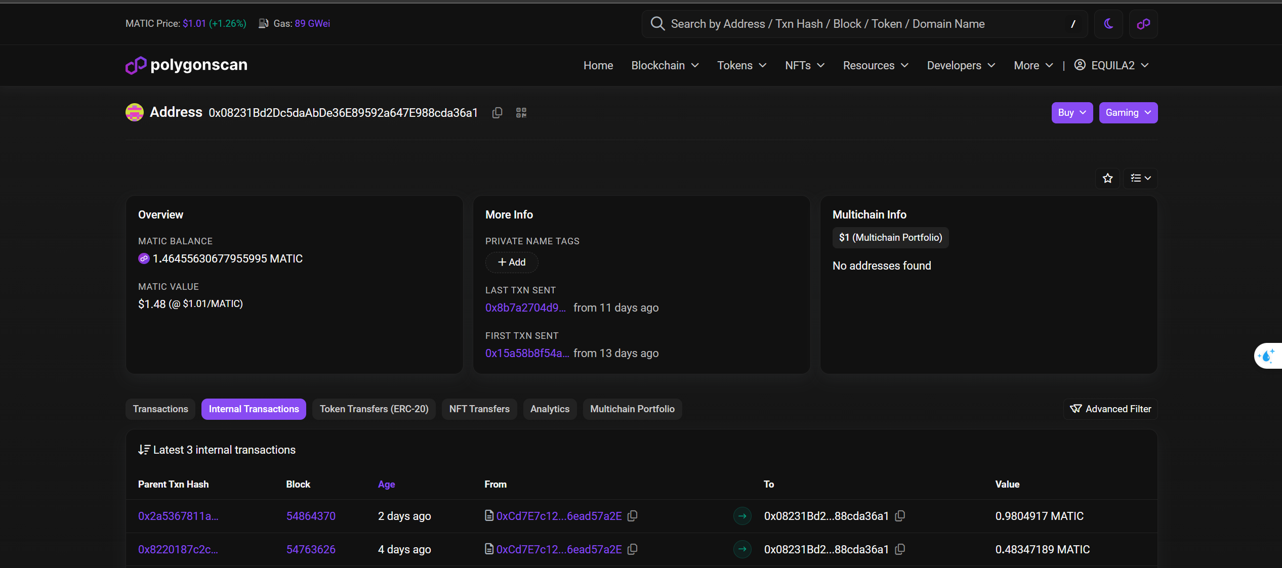Click the Polygon network icon near search
1282x568 pixels.
click(x=1143, y=24)
